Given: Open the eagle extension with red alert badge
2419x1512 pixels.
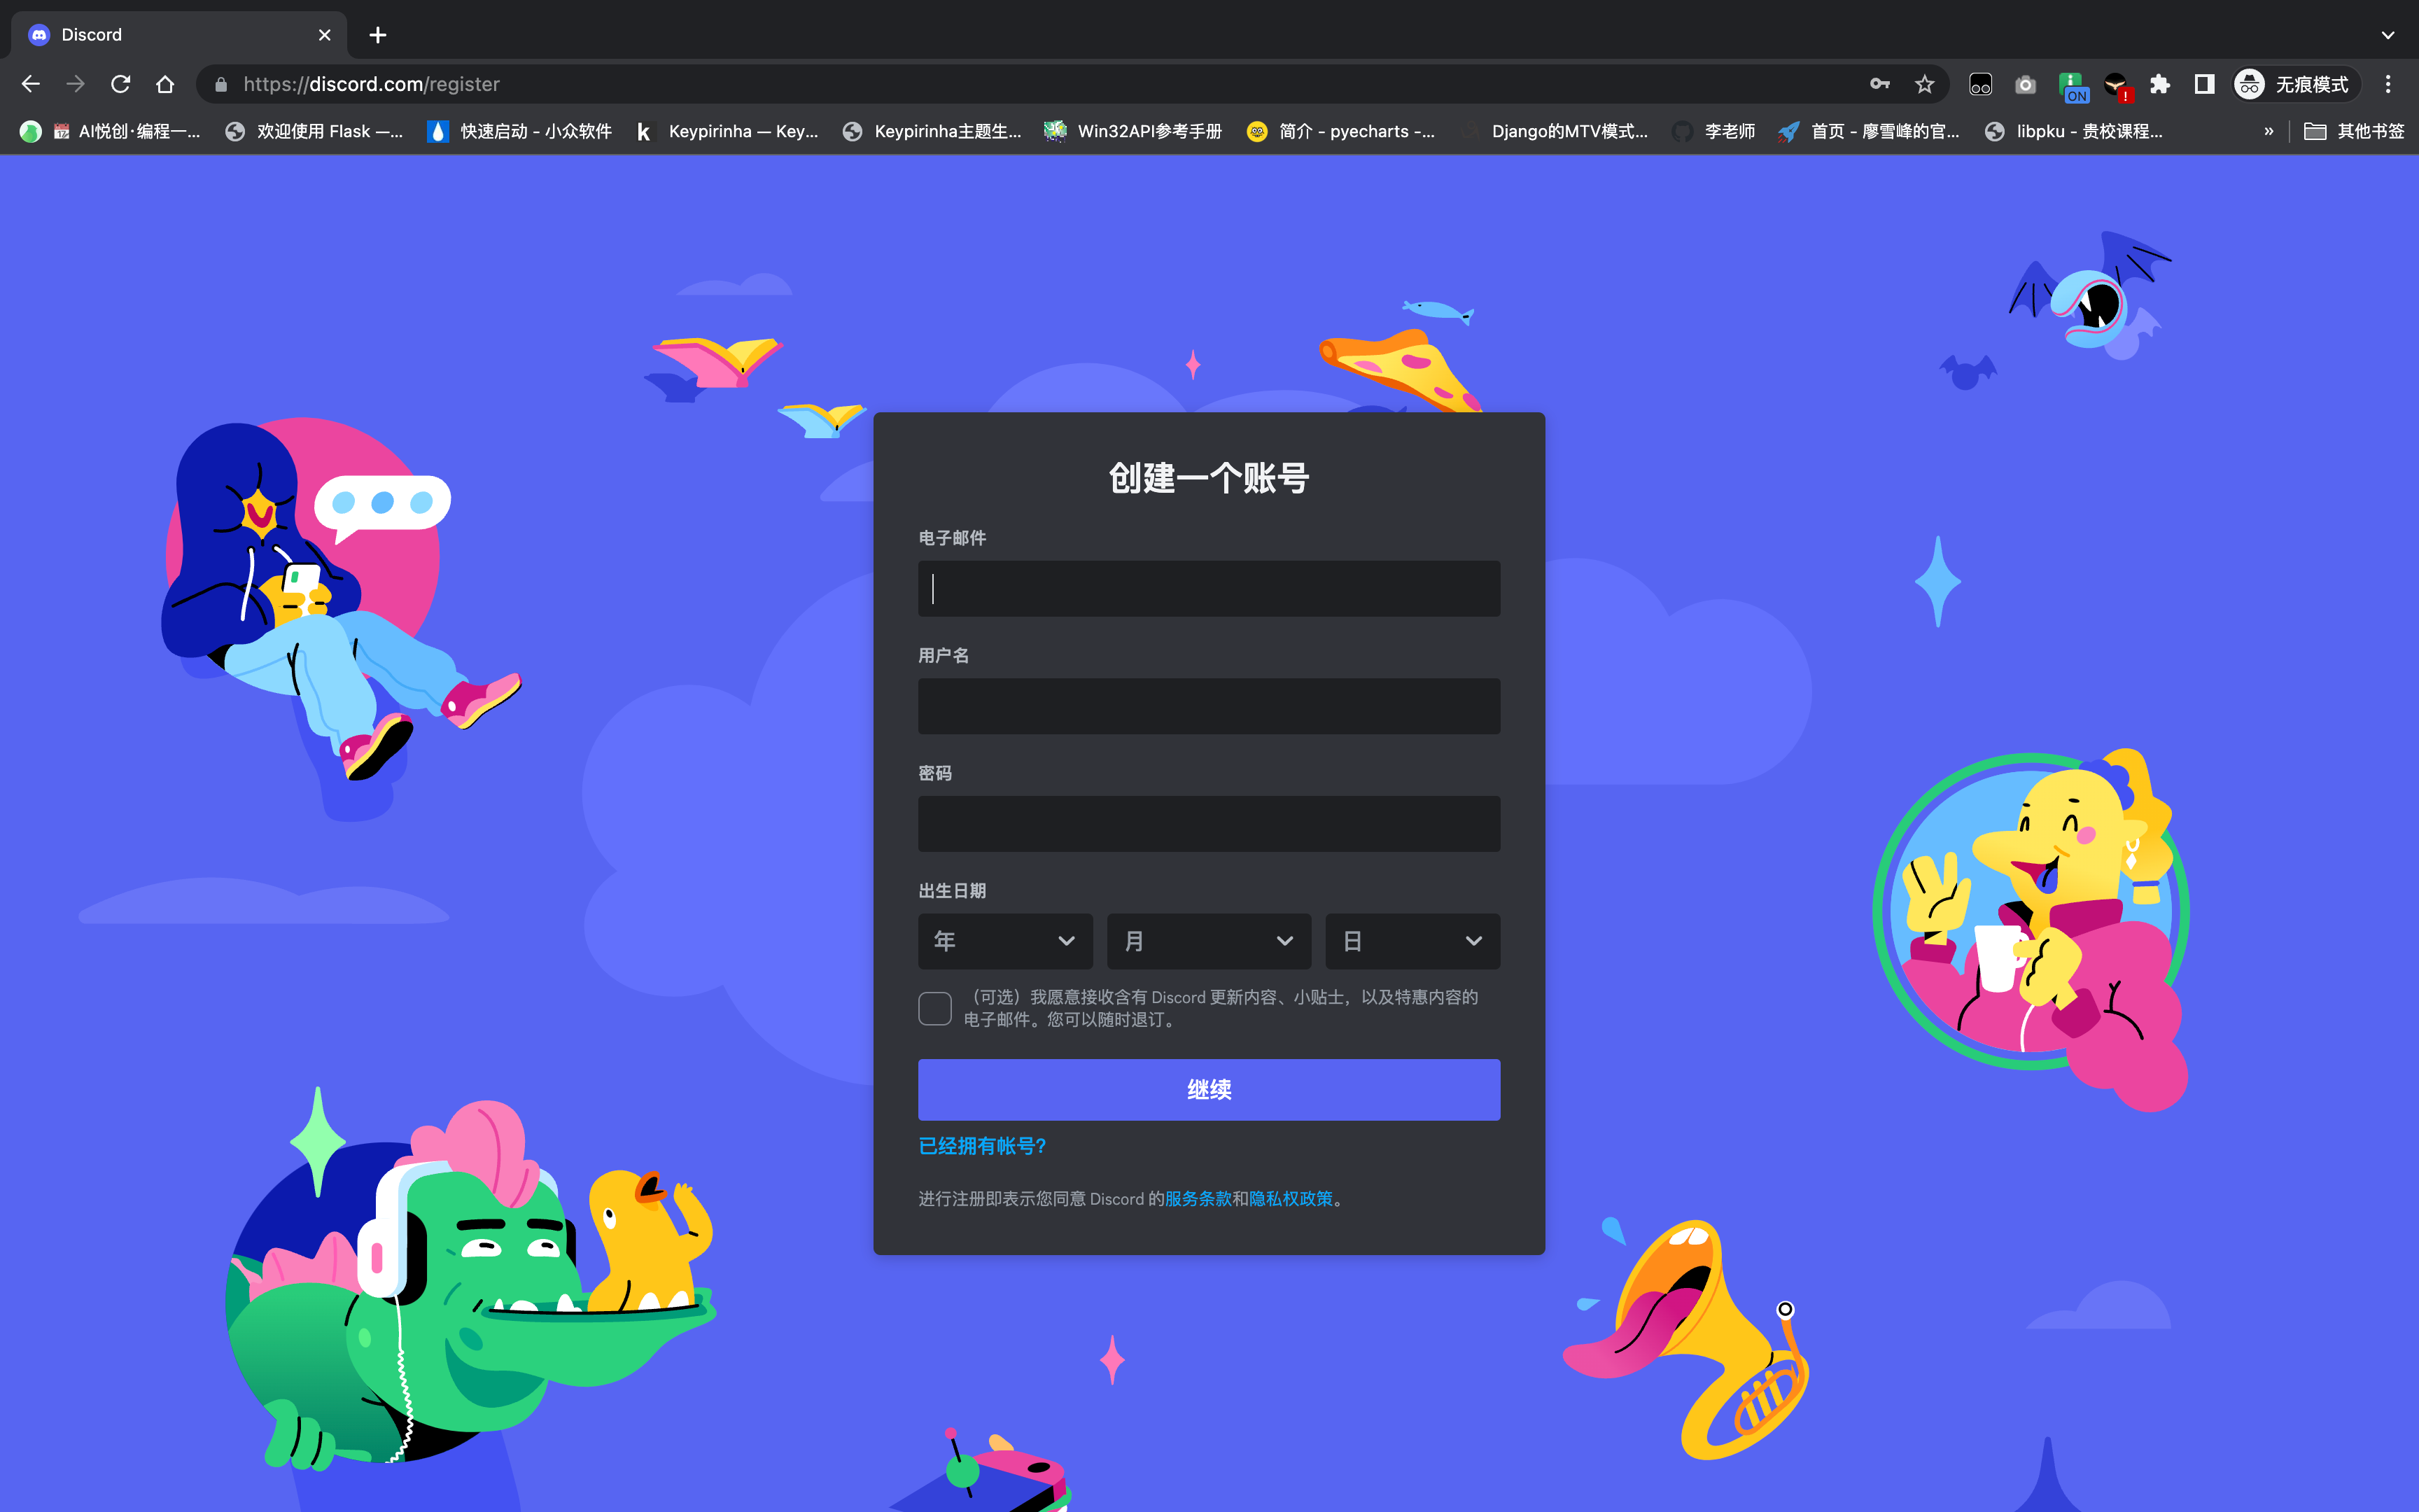Looking at the screenshot, I should pyautogui.click(x=2116, y=87).
